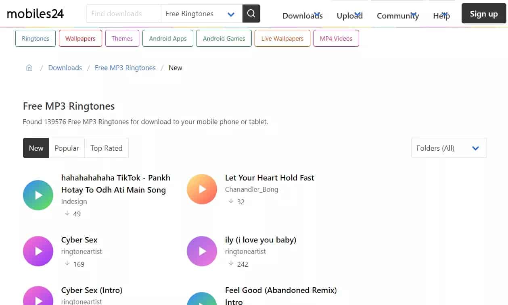The width and height of the screenshot is (508, 305).
Task: Play the Feel Good (Abandoned Remix) Intro ringtone
Action: click(x=202, y=299)
